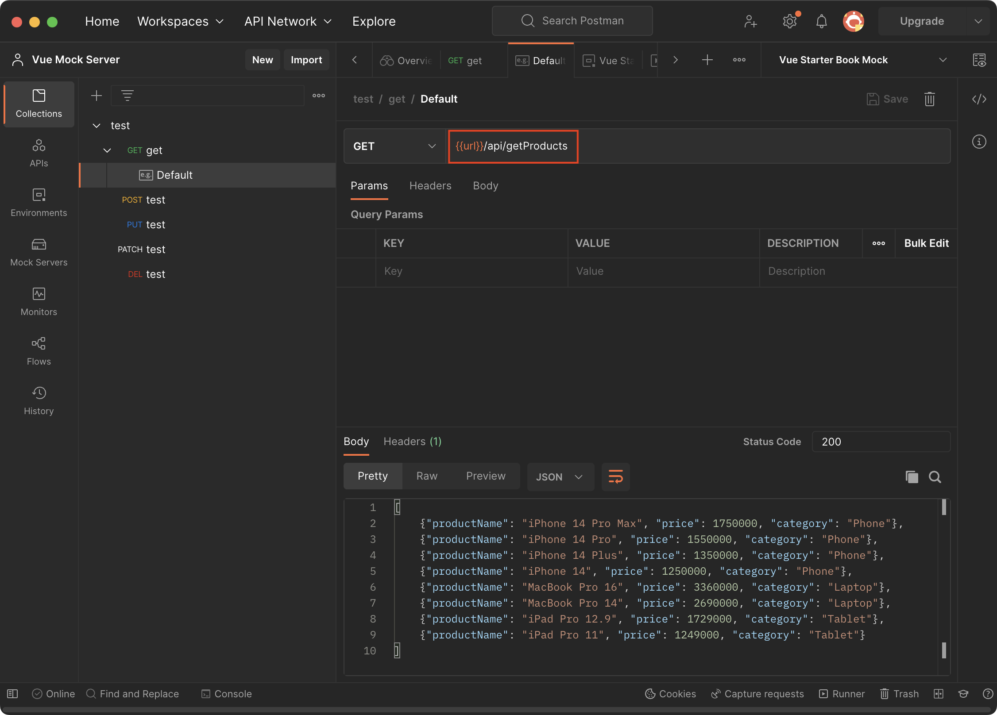
Task: Open the Explore link
Action: click(x=374, y=21)
